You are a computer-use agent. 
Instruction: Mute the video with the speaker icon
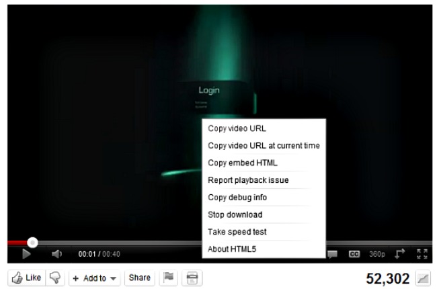[58, 254]
